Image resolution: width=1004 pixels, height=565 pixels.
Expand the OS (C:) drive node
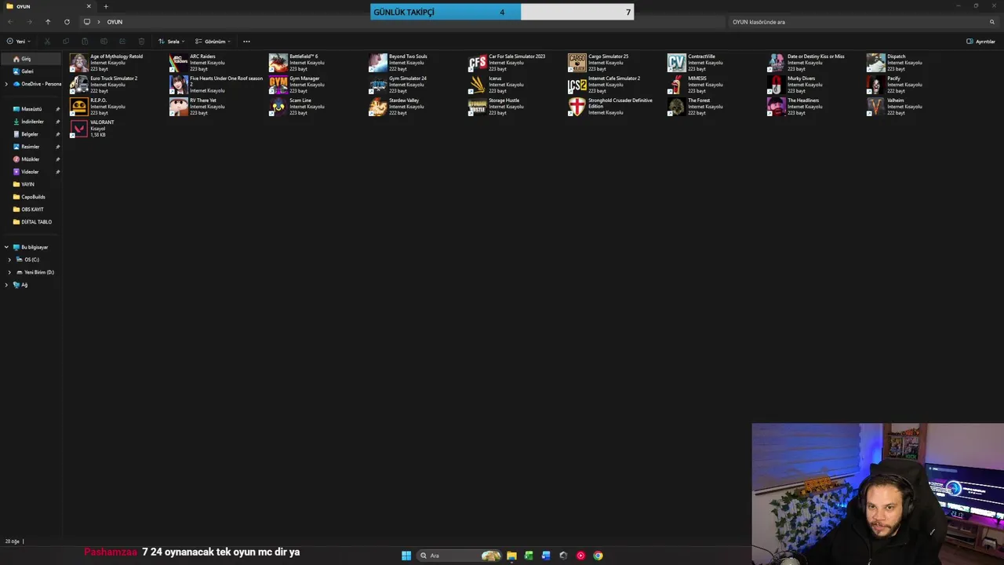(9, 260)
